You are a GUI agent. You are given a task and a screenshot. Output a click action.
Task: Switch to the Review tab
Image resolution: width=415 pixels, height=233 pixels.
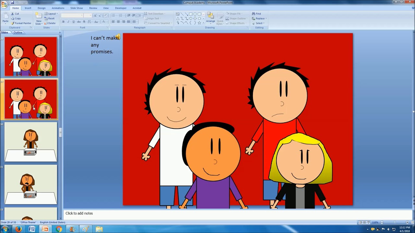click(x=93, y=8)
